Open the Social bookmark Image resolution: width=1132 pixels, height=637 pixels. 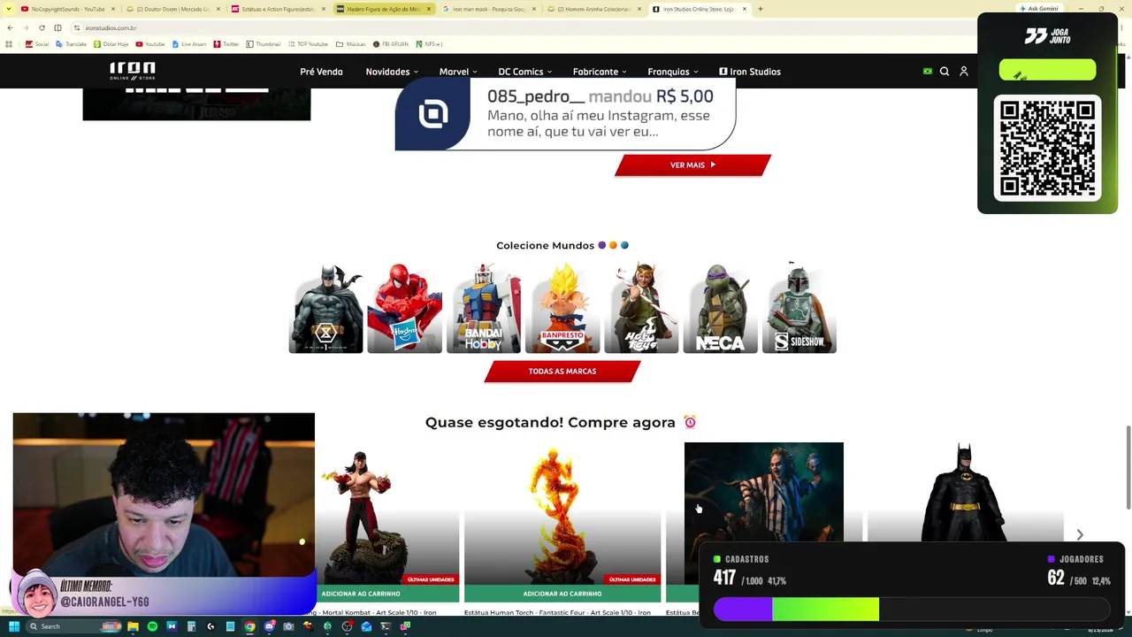tap(37, 44)
